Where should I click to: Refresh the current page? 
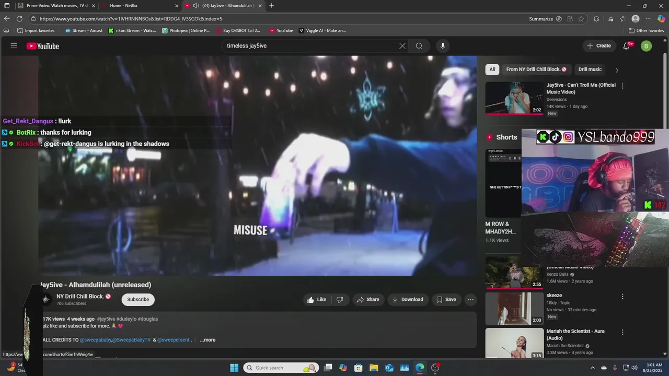tap(19, 19)
